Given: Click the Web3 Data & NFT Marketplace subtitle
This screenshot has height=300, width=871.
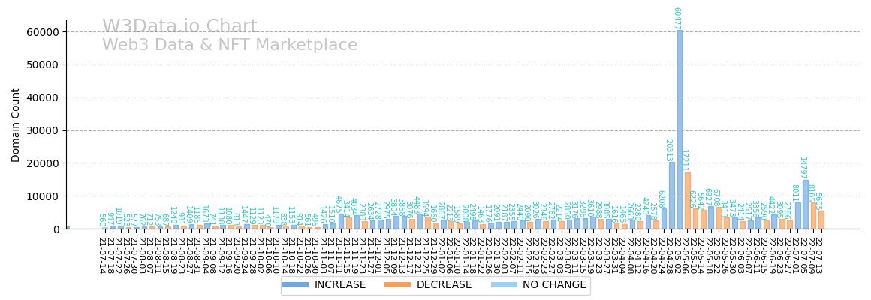Looking at the screenshot, I should [230, 46].
